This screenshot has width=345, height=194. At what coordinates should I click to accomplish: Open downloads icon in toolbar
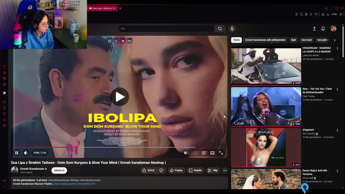328,14
